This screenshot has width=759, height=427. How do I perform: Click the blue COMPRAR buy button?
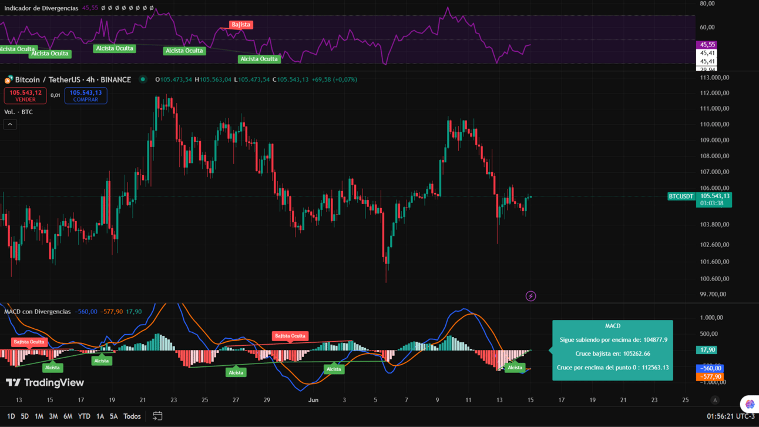pyautogui.click(x=86, y=96)
